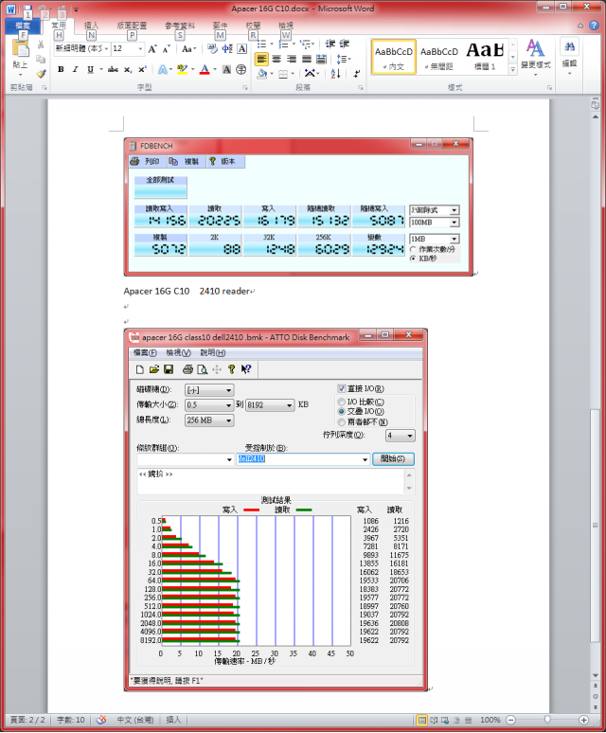Open the Customize Quick Access Toolbar arrow
Image resolution: width=606 pixels, height=733 pixels.
pos(76,9)
